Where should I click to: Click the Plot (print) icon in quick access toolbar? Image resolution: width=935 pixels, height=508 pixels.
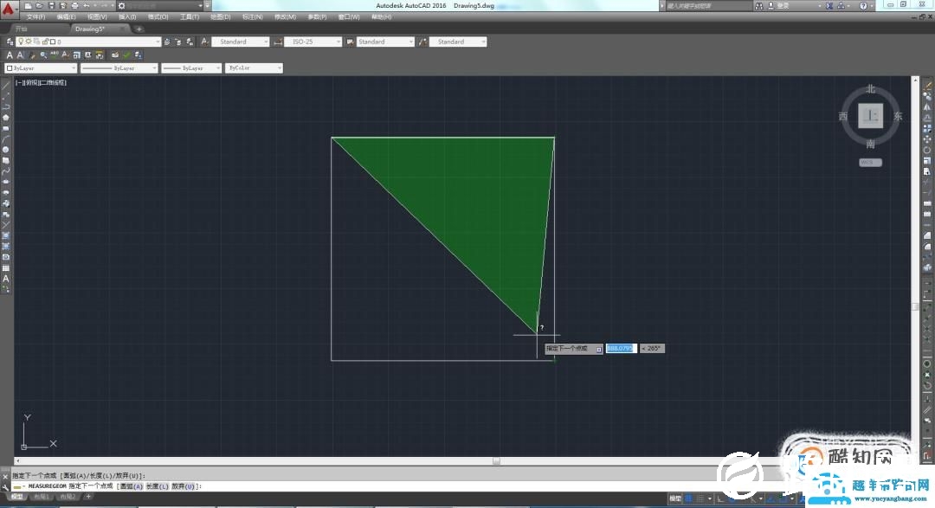point(74,5)
